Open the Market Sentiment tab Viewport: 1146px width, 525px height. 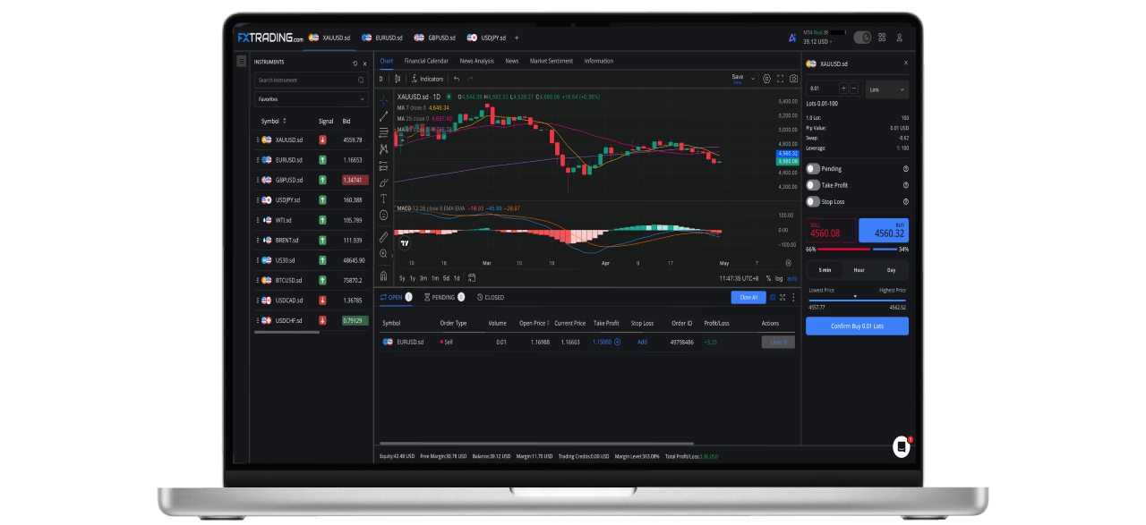coord(552,61)
